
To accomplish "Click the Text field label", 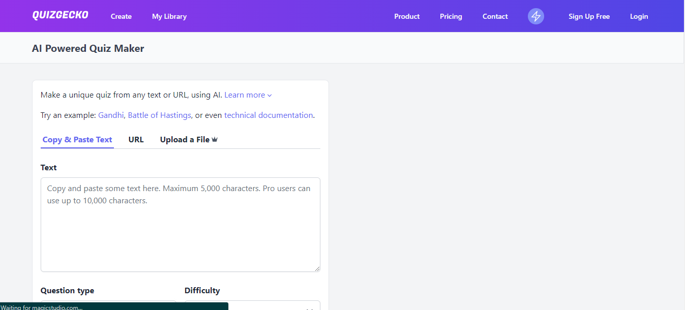I will (49, 168).
